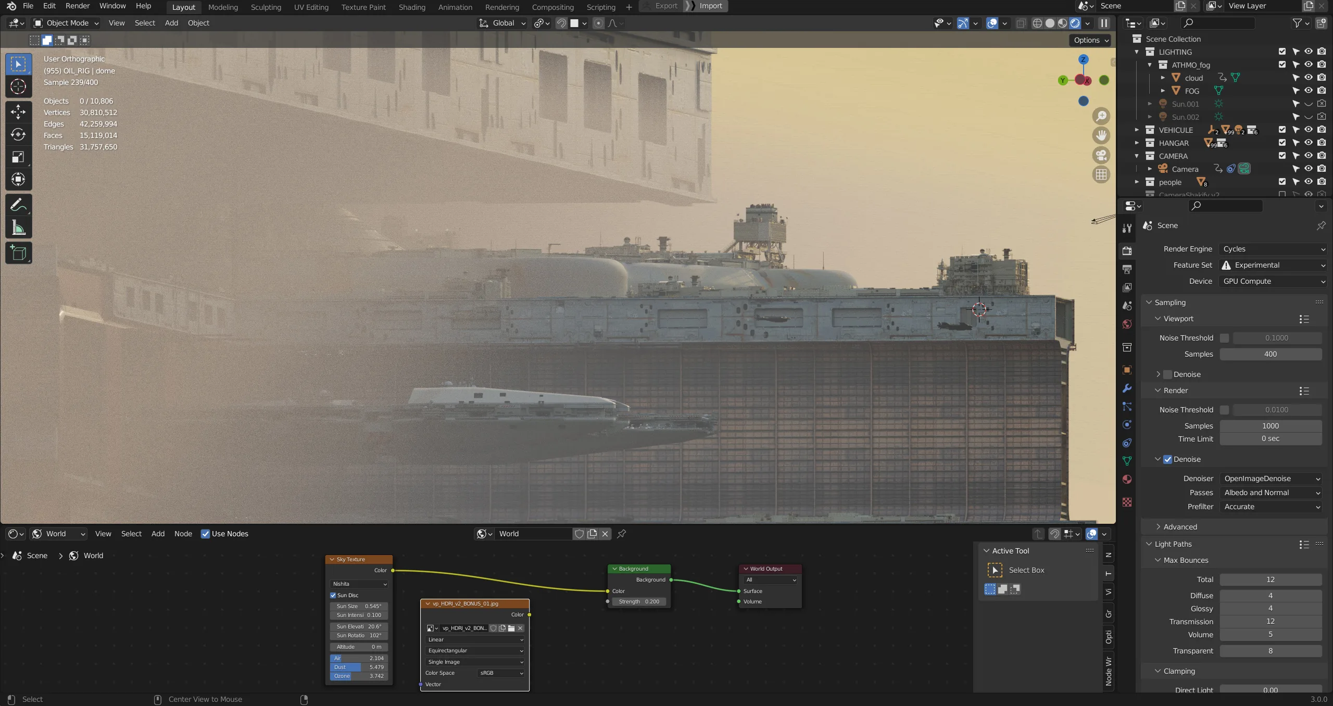
Task: Adjust the Dust density slider
Action: [x=359, y=667]
